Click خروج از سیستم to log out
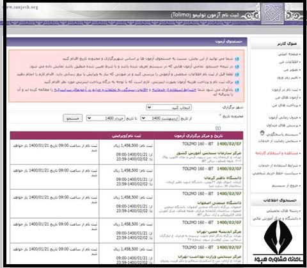Viewport: 307px width, 268px height. coord(285,185)
